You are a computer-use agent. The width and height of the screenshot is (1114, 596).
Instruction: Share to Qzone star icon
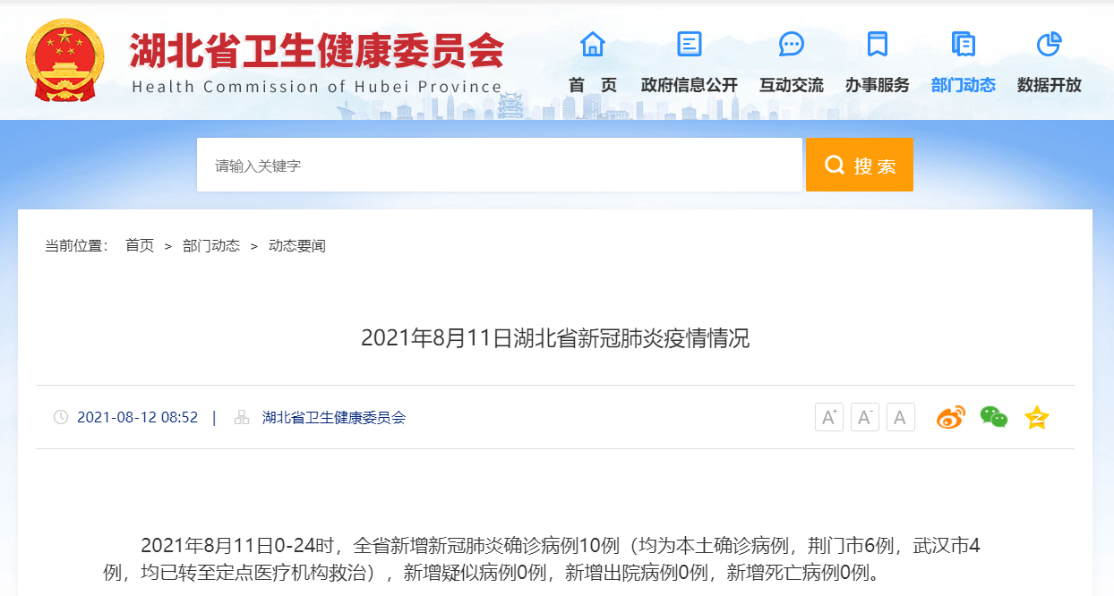[1037, 417]
